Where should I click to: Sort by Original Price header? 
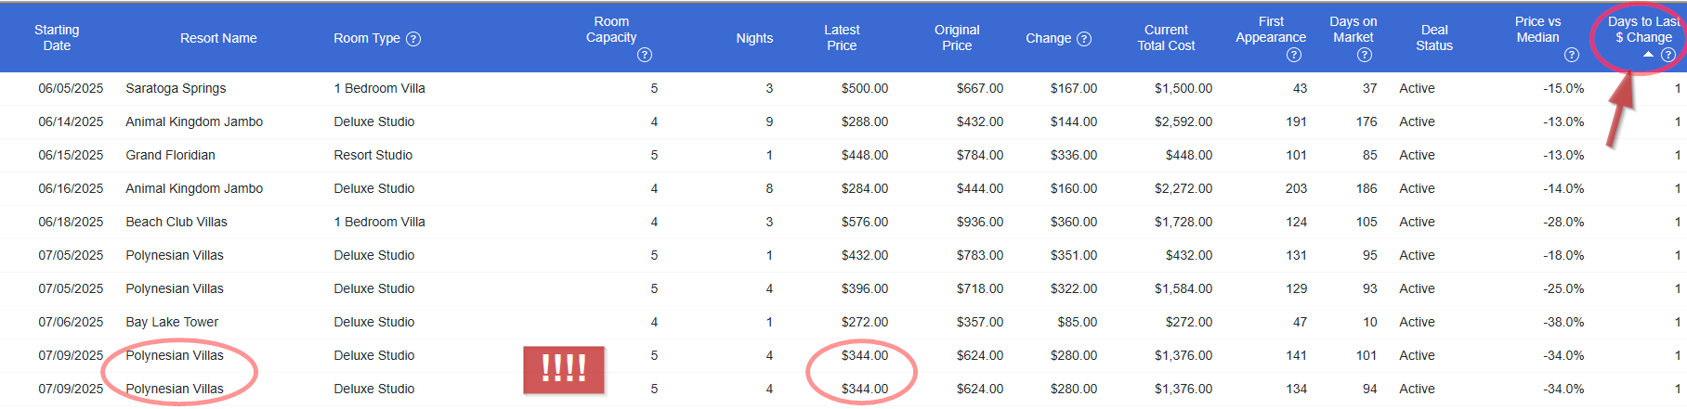(957, 38)
